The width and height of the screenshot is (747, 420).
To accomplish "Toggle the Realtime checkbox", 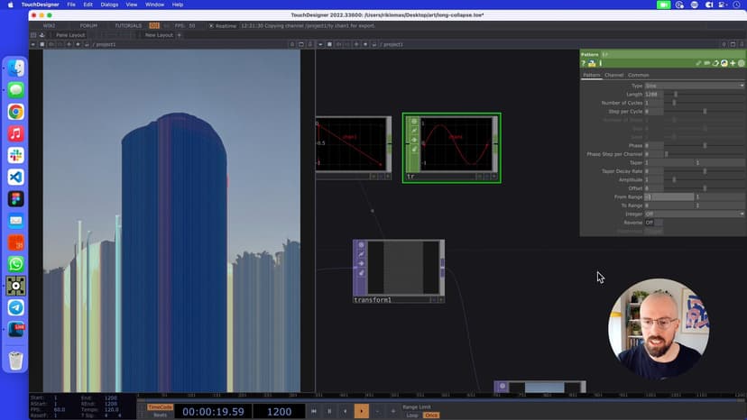I will pyautogui.click(x=211, y=25).
